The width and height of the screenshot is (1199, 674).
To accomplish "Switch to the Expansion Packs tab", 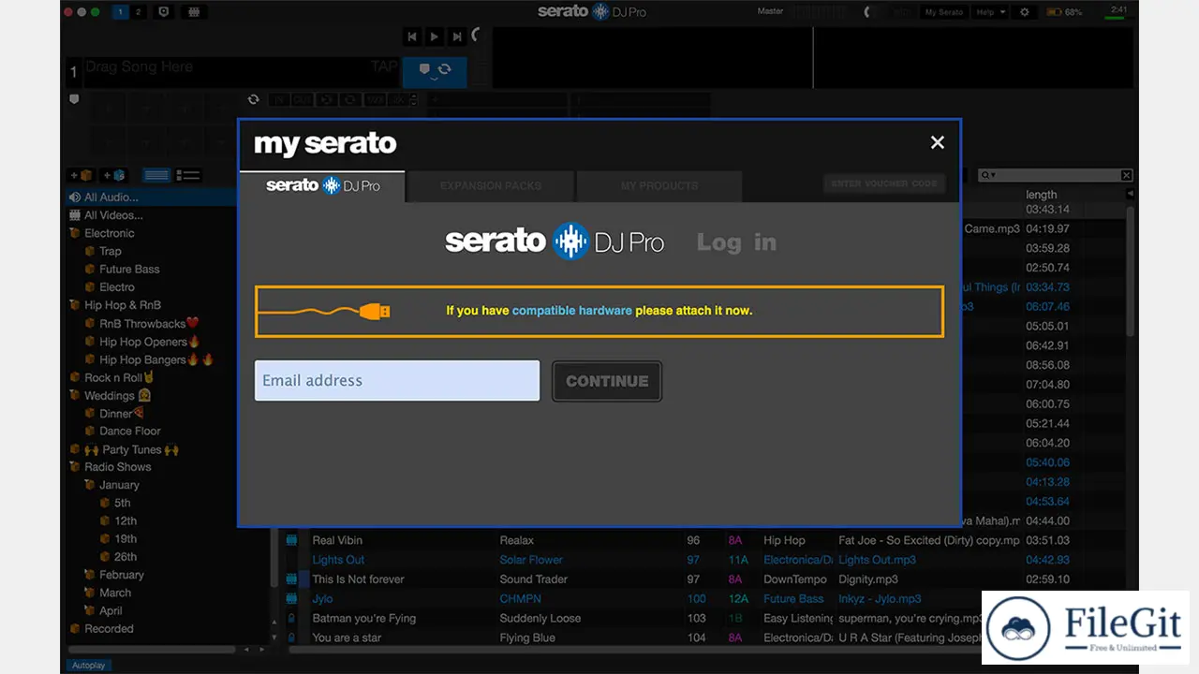I will (x=491, y=185).
